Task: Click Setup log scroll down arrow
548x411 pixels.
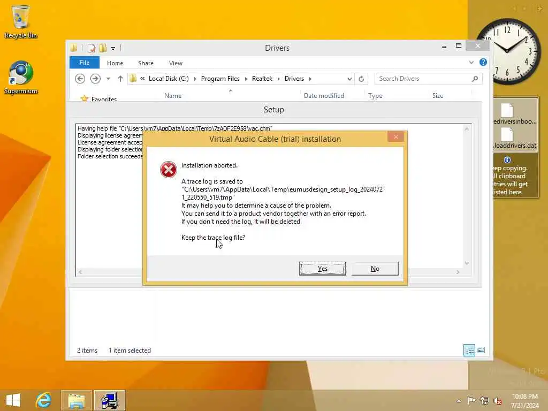Action: [467, 263]
